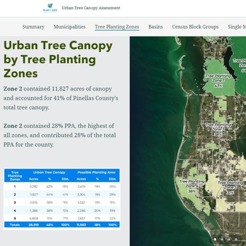Screen dimensions: 246x246
Task: Select the Tree Planting Zones tab
Action: [x=117, y=26]
